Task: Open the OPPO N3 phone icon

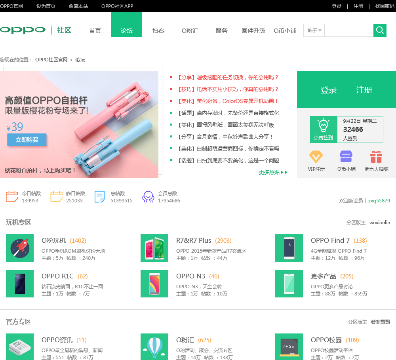Action: tap(154, 284)
